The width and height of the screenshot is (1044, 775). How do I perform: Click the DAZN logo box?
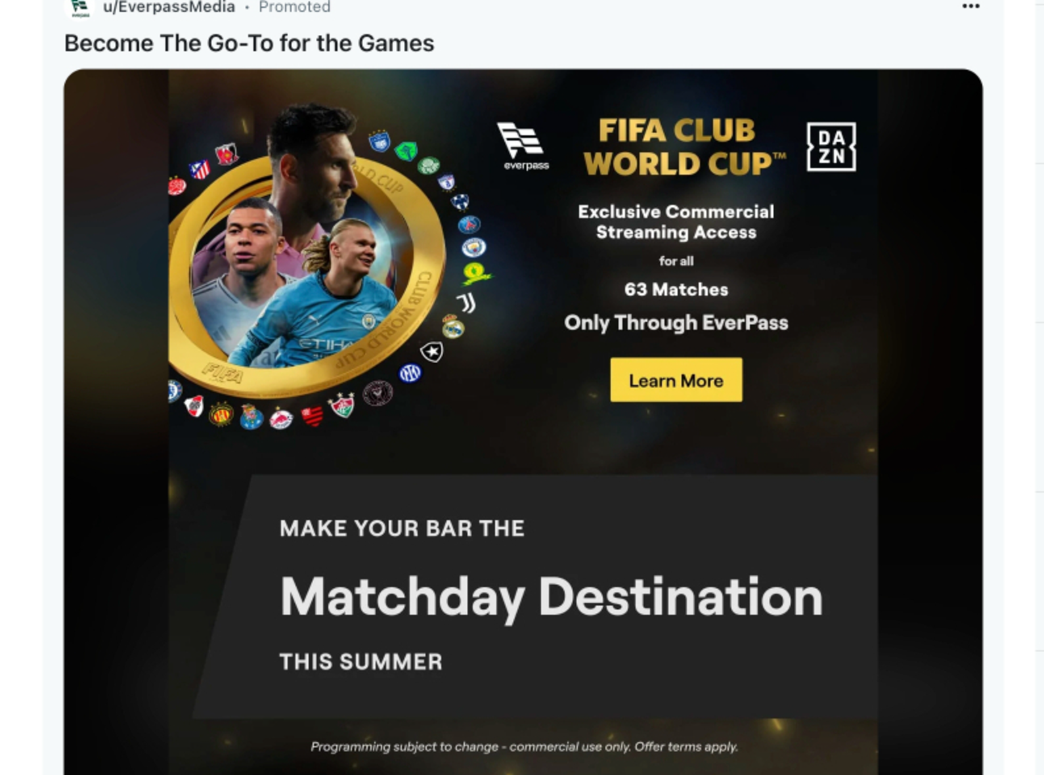click(x=831, y=146)
